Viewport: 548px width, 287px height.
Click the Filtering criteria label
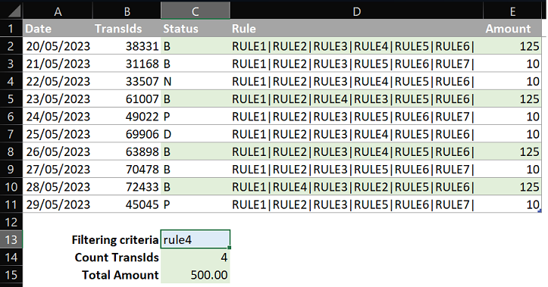pos(115,240)
